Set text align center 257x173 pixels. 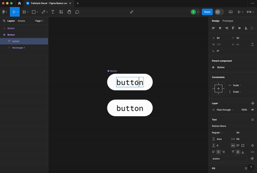[218, 152]
